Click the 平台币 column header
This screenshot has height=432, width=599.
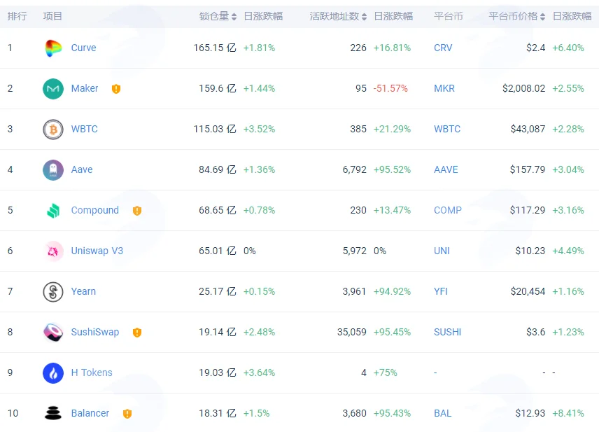[449, 16]
